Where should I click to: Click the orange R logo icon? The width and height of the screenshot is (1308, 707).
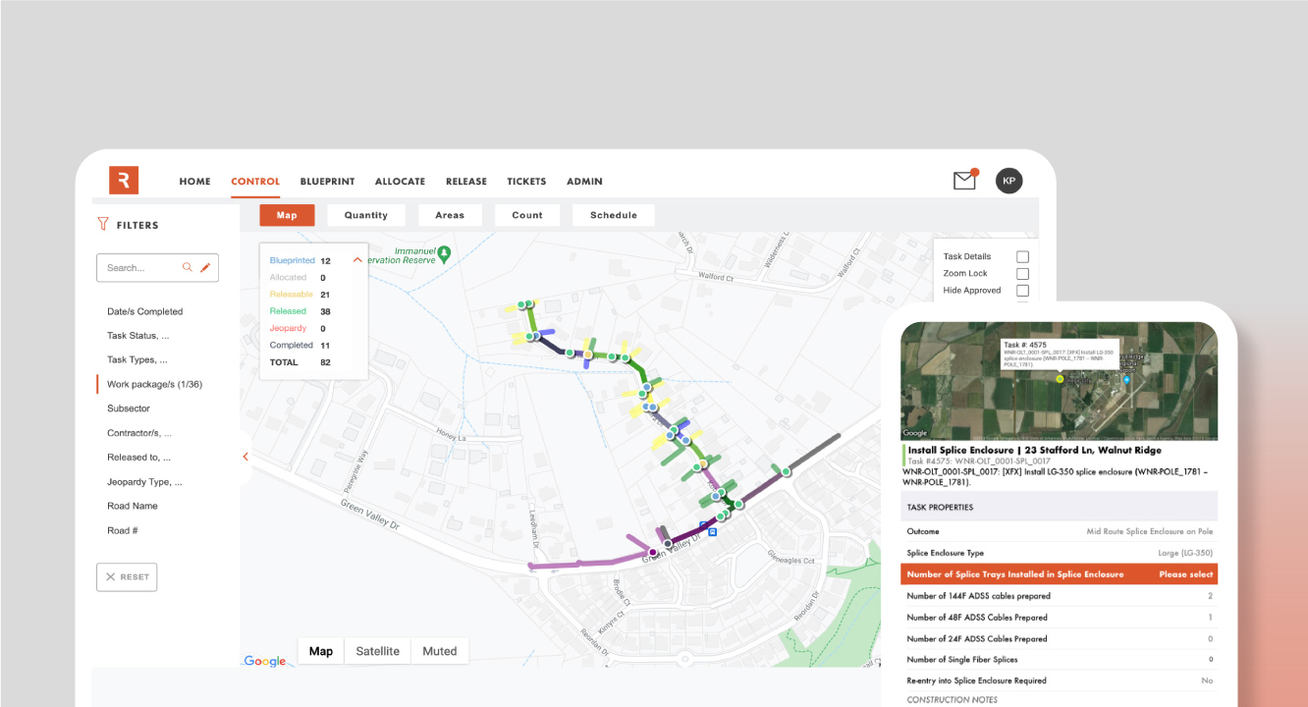[x=124, y=180]
